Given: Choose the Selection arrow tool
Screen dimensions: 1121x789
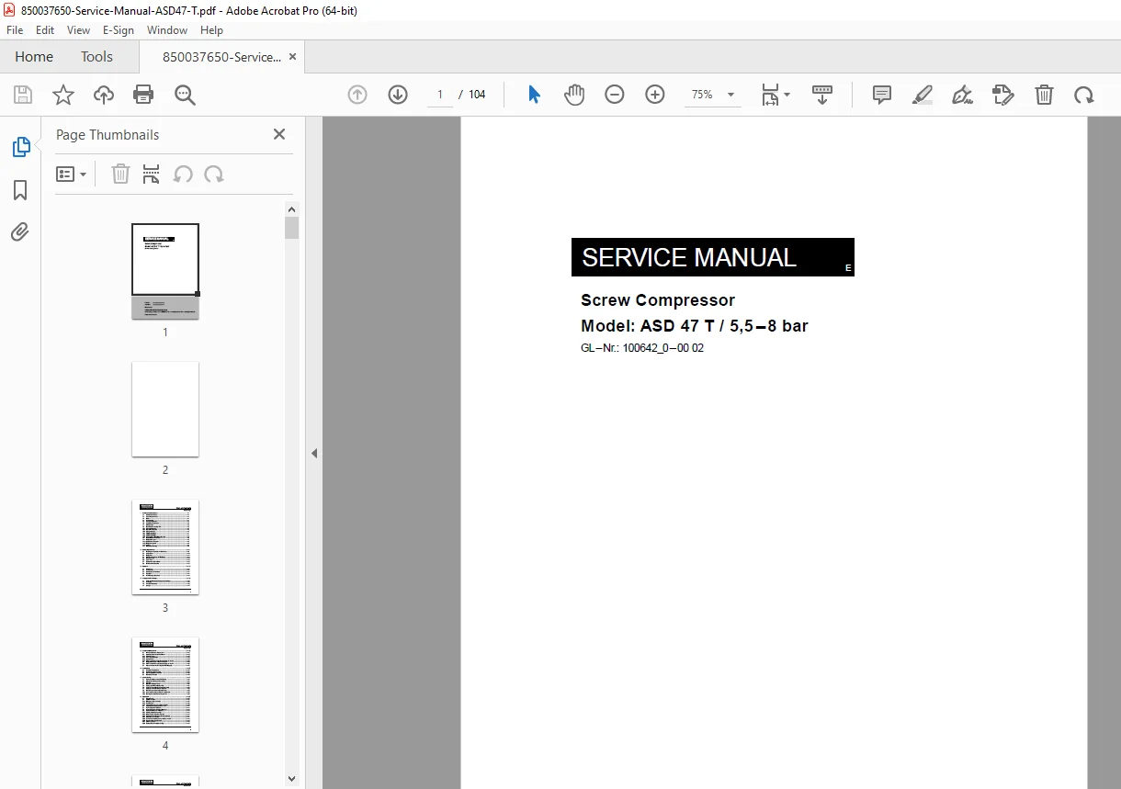Looking at the screenshot, I should [535, 95].
